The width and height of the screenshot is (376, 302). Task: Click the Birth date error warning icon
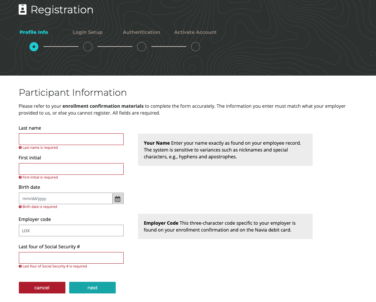(x=20, y=207)
